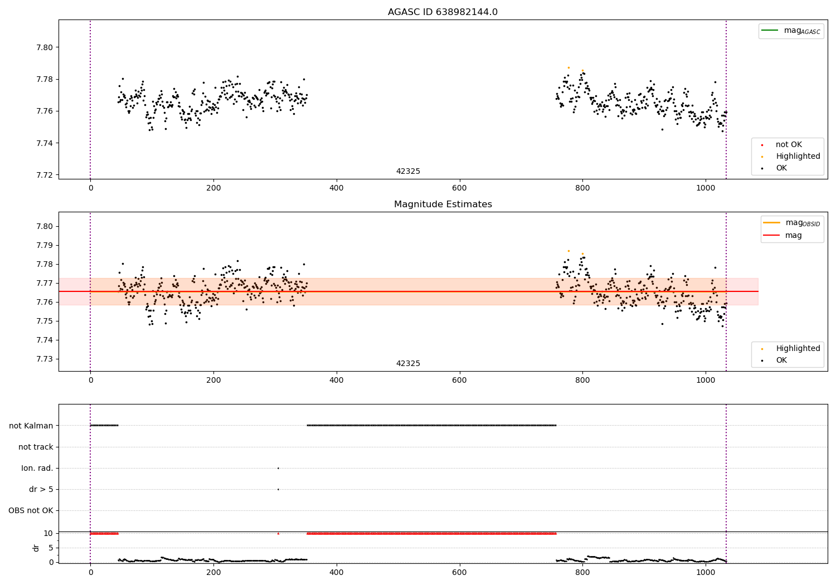The width and height of the screenshot is (836, 585).
Task: Click the '7.80' y-tick on the top plot
Action: point(45,47)
